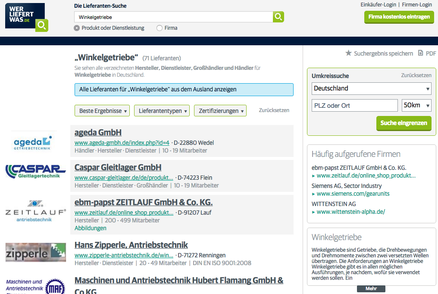Expand the Zertifizierungen filter dropdown

[220, 111]
